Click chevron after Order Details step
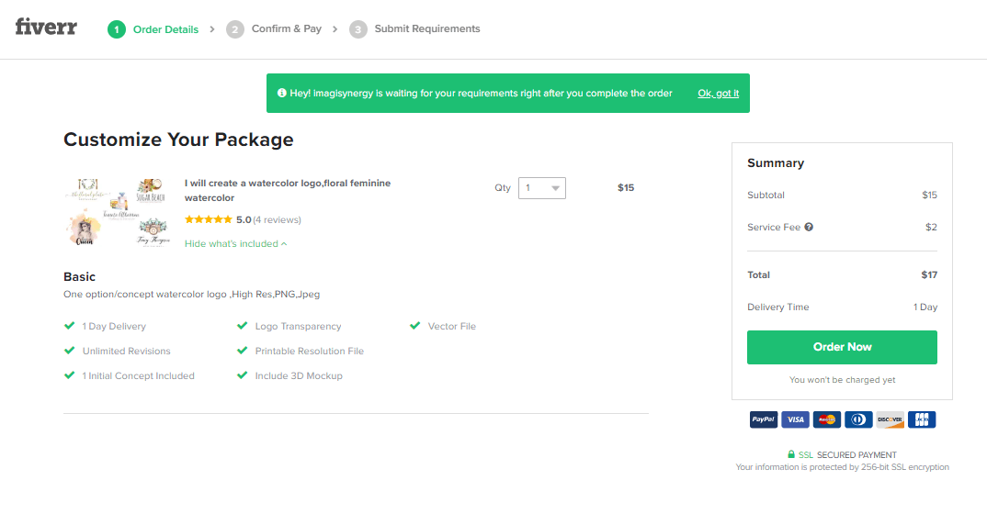 pos(212,28)
